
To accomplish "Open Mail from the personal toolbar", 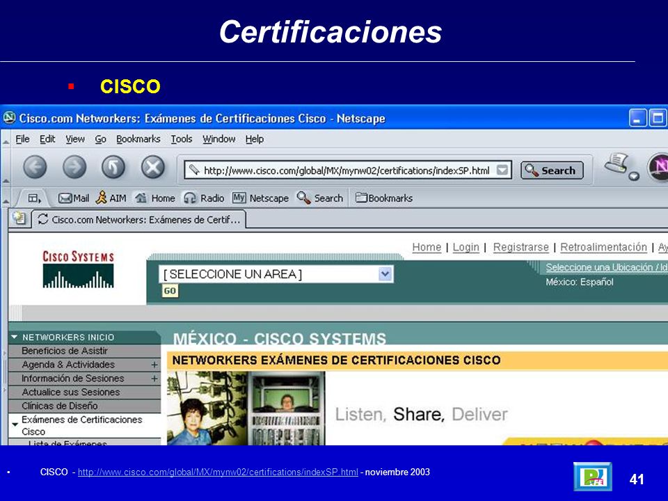I will click(x=74, y=198).
